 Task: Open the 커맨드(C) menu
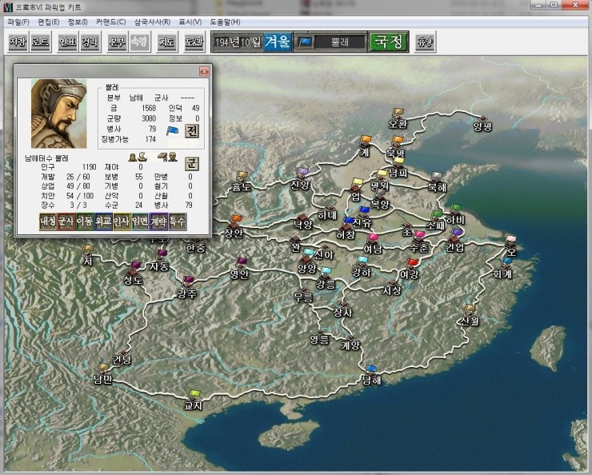click(110, 22)
